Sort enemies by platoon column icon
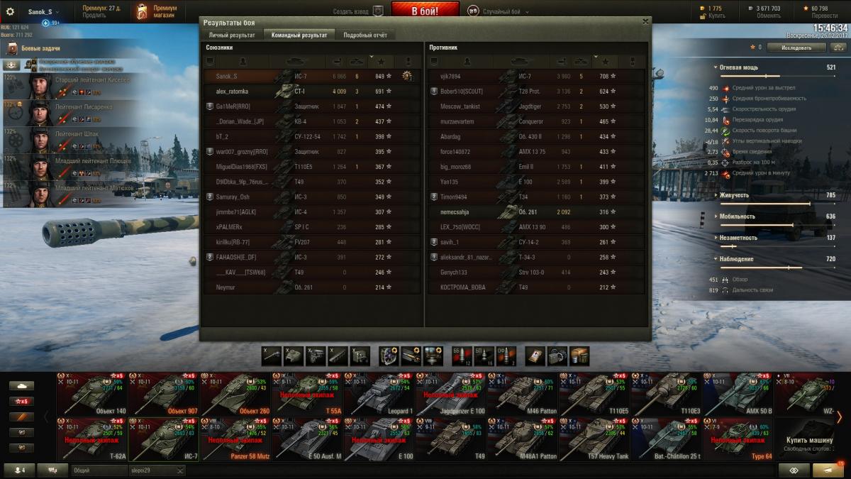This screenshot has height=479, width=851. click(433, 62)
